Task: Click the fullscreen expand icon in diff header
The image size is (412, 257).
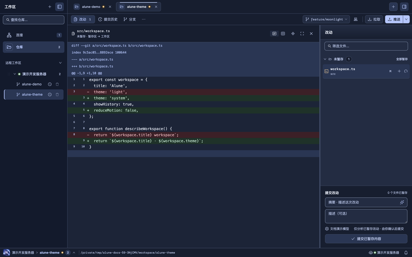Action: (x=302, y=34)
